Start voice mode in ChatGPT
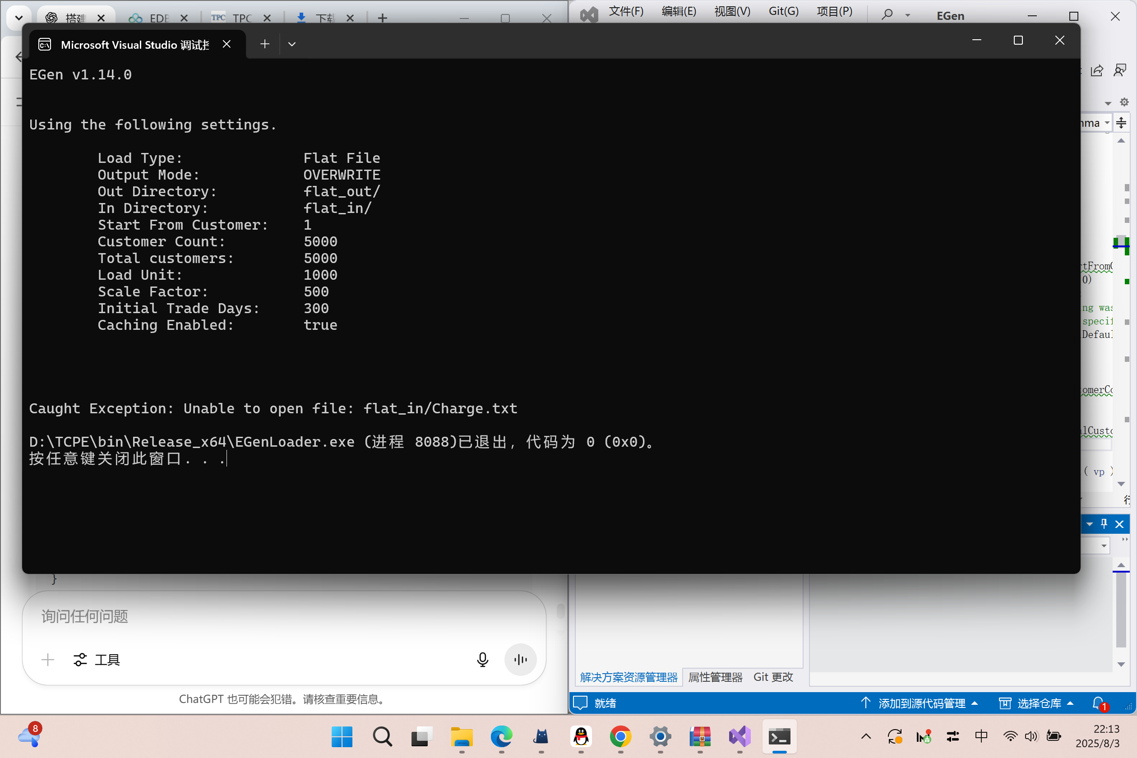This screenshot has height=758, width=1137. tap(520, 659)
